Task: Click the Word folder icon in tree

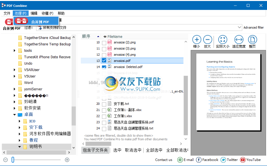Action: [20, 83]
